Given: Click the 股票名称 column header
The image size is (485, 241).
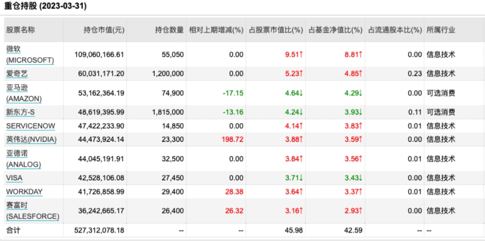Looking at the screenshot, I should coord(20,30).
